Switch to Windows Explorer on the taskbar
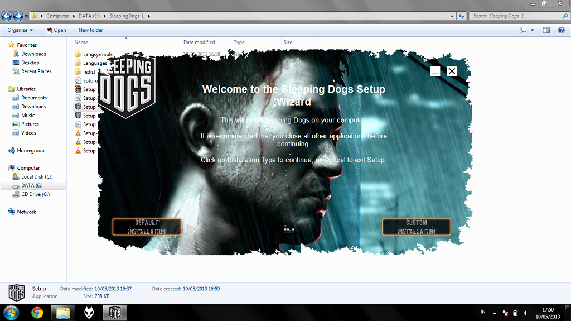Screen dimensions: 571x321 (x=62, y=313)
